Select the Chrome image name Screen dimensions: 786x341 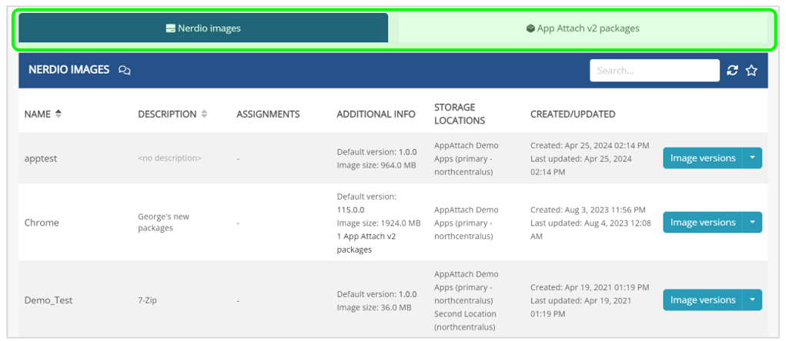point(42,223)
